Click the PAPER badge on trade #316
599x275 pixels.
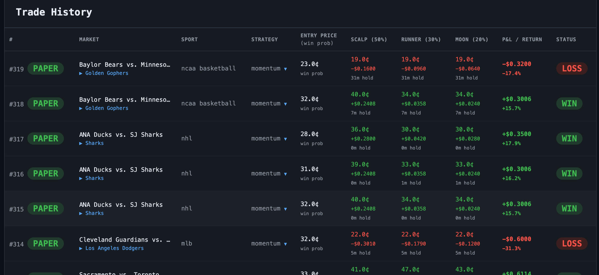[x=45, y=174]
